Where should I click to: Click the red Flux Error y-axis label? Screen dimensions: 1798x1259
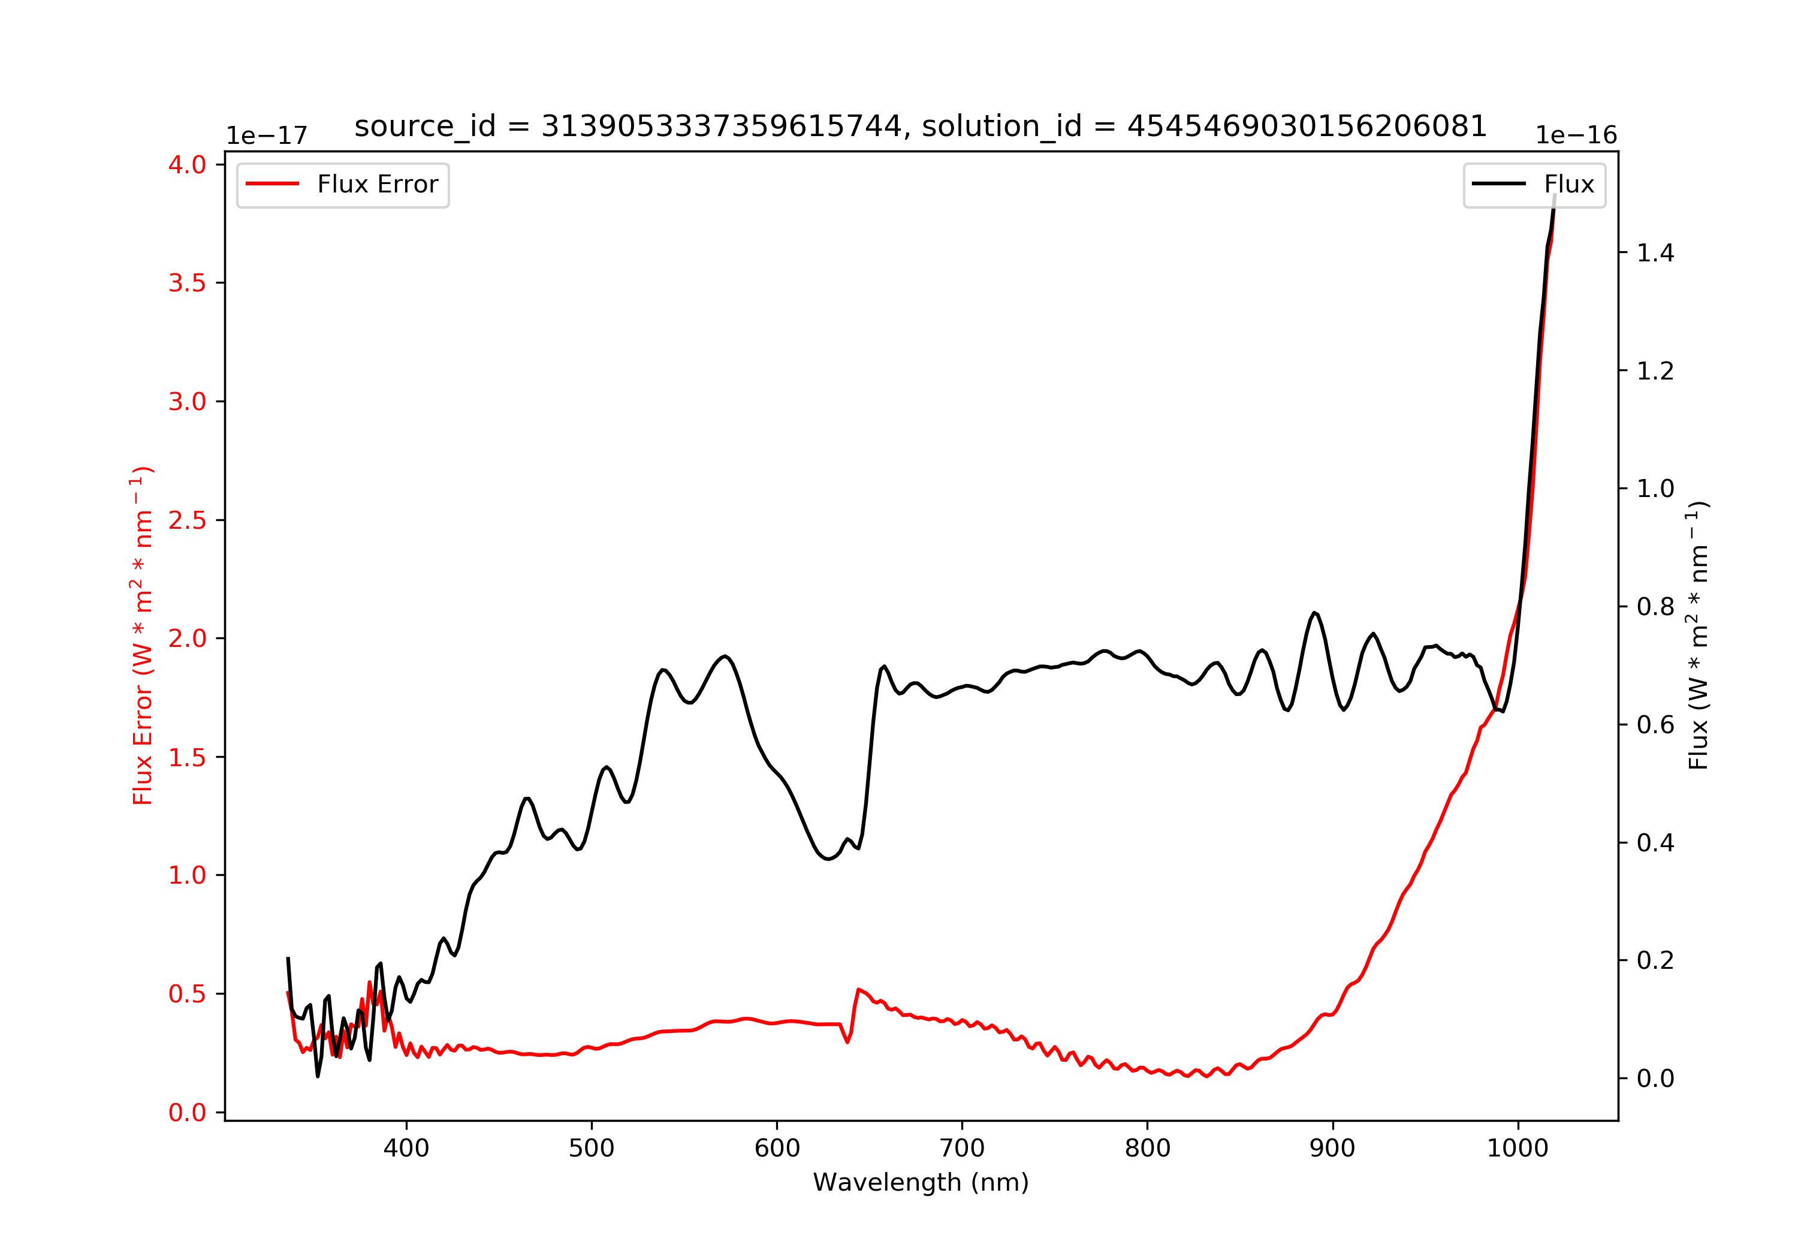pyautogui.click(x=141, y=635)
